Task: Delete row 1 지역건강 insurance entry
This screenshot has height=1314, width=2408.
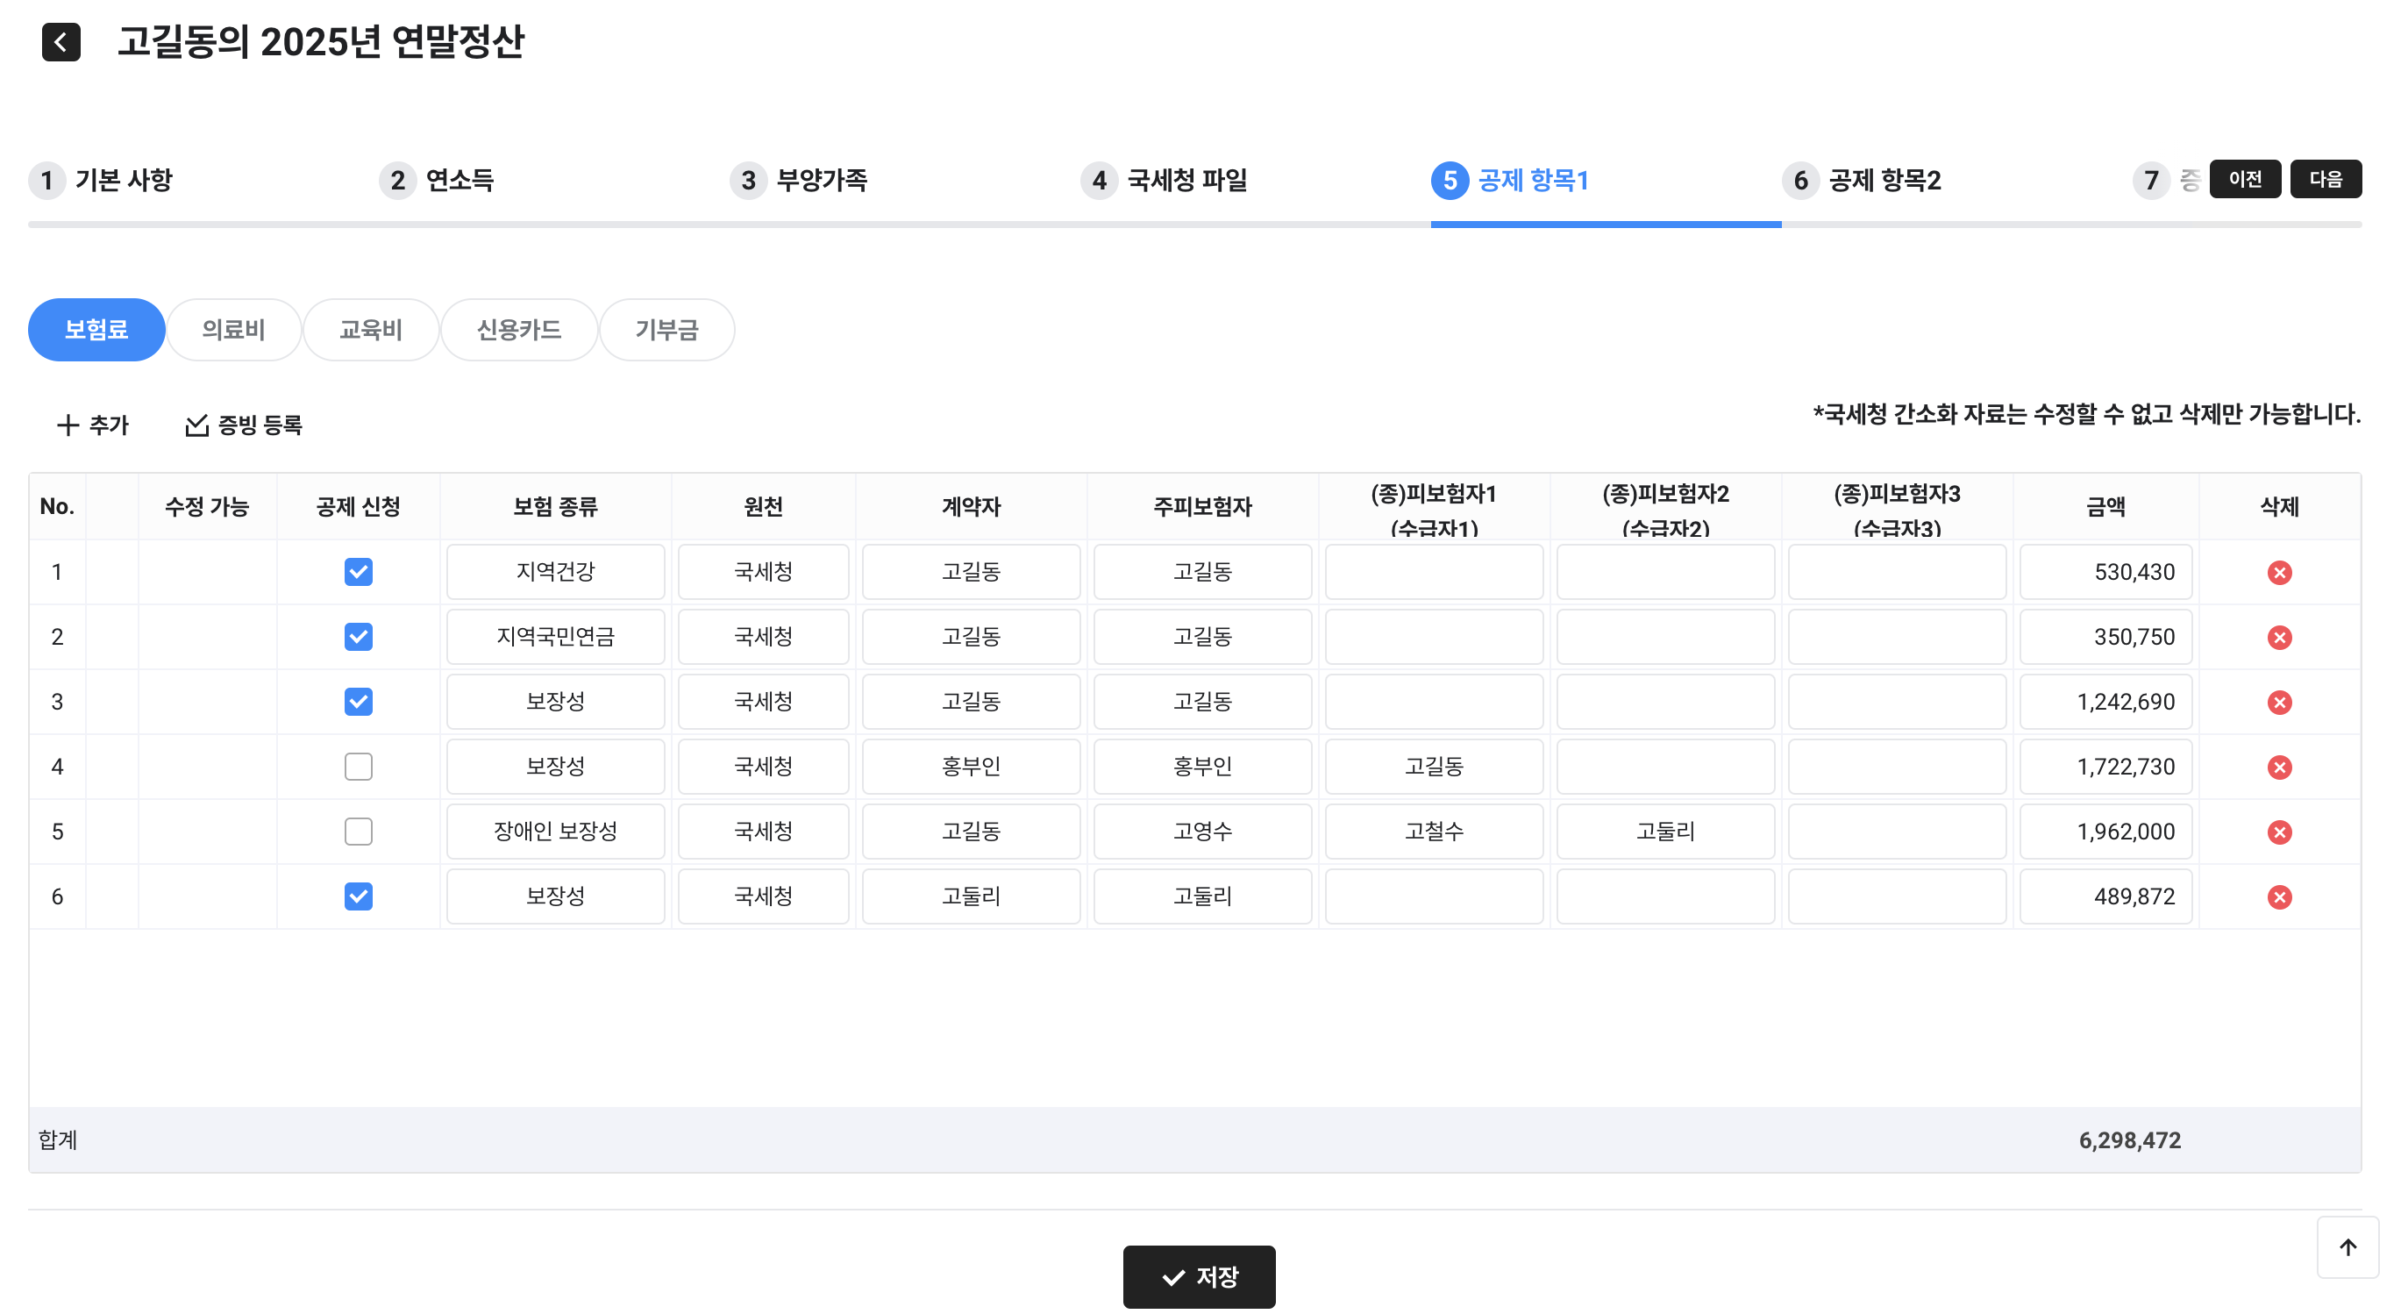Action: pyautogui.click(x=2278, y=573)
